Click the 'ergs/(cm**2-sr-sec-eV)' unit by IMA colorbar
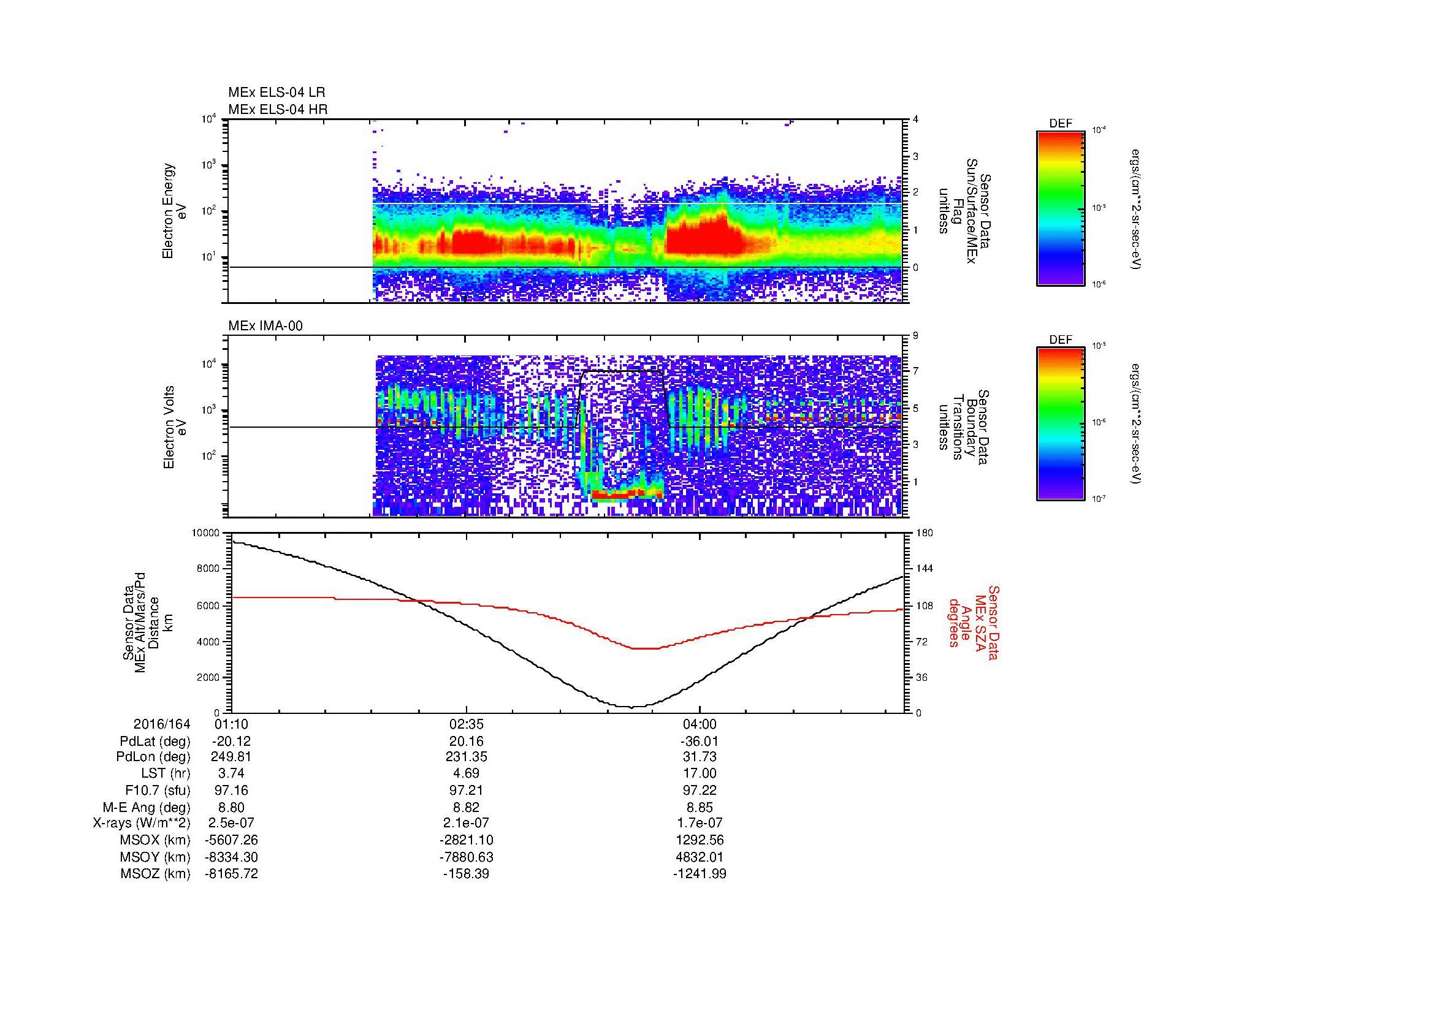This screenshot has height=1013, width=1434. tap(1137, 425)
